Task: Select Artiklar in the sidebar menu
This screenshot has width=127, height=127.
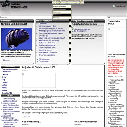Action: click(x=4, y=90)
